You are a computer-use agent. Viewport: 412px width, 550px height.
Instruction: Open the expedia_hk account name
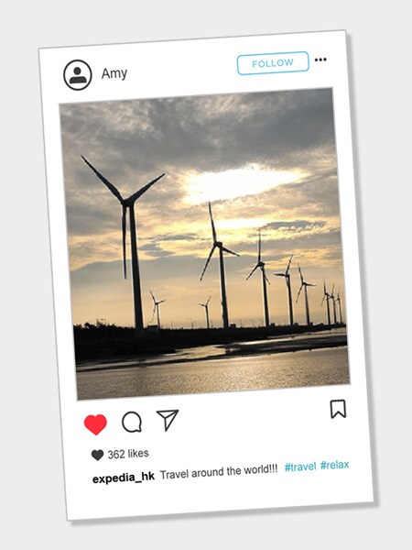[x=124, y=478]
